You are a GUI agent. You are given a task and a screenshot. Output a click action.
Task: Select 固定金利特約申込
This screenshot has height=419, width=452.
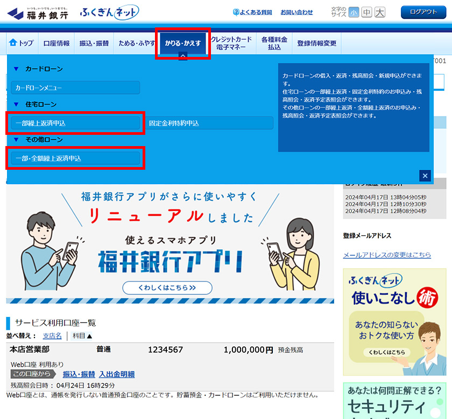tap(209, 123)
